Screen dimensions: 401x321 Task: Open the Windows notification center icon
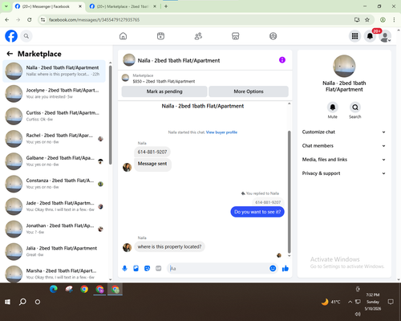click(x=391, y=302)
